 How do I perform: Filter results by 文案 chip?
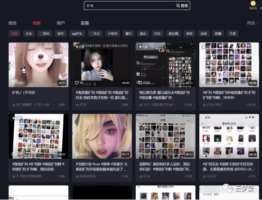click(x=233, y=34)
